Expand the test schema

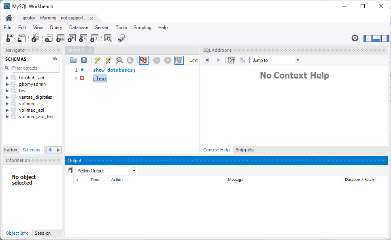7,91
